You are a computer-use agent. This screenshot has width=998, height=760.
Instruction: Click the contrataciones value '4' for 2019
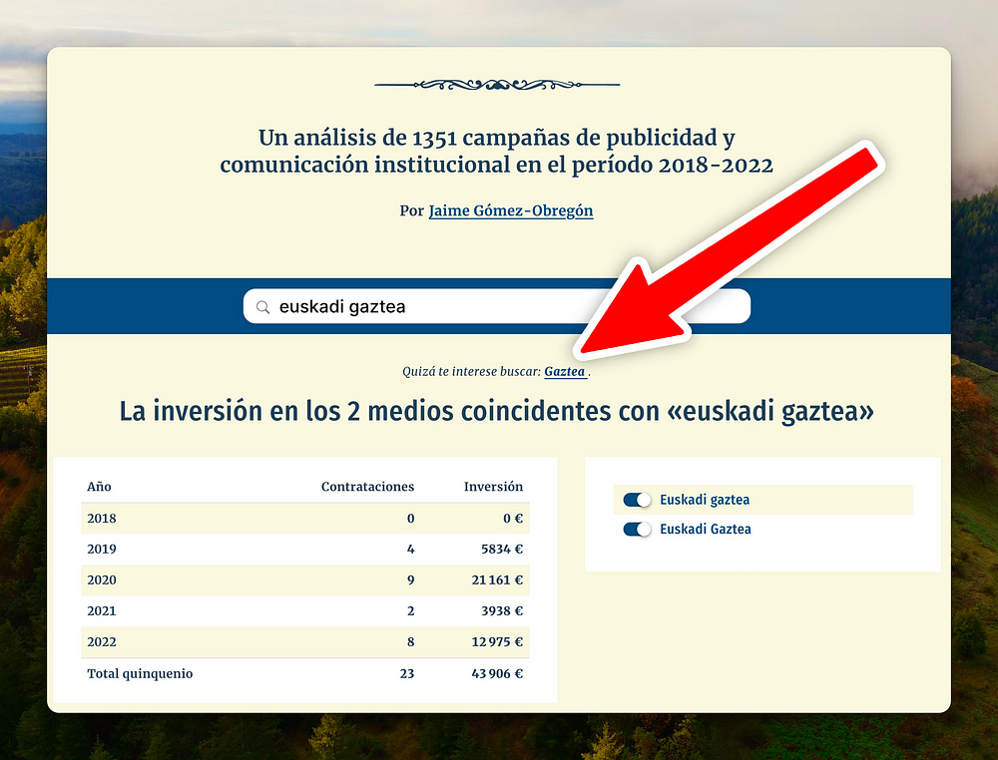coord(410,549)
